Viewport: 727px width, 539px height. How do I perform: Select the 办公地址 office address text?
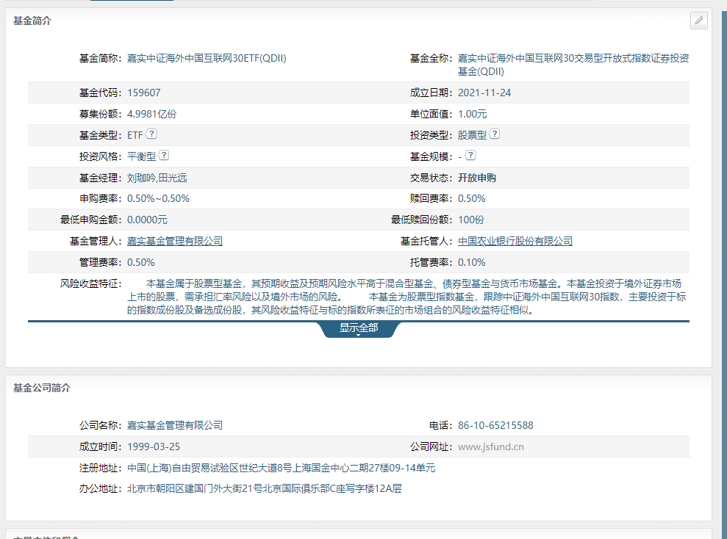coord(265,488)
